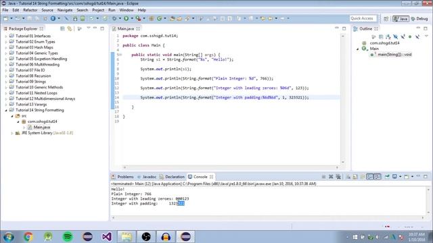Select the Java perspective button

coord(401,19)
